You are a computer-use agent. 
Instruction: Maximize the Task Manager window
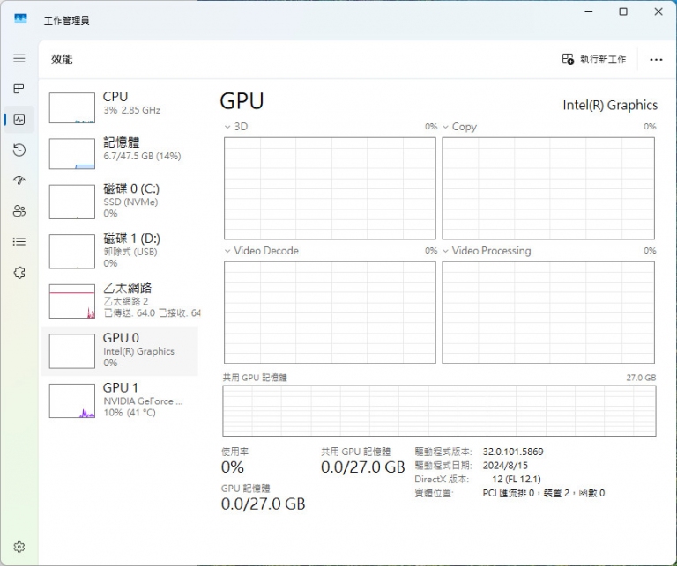click(623, 11)
